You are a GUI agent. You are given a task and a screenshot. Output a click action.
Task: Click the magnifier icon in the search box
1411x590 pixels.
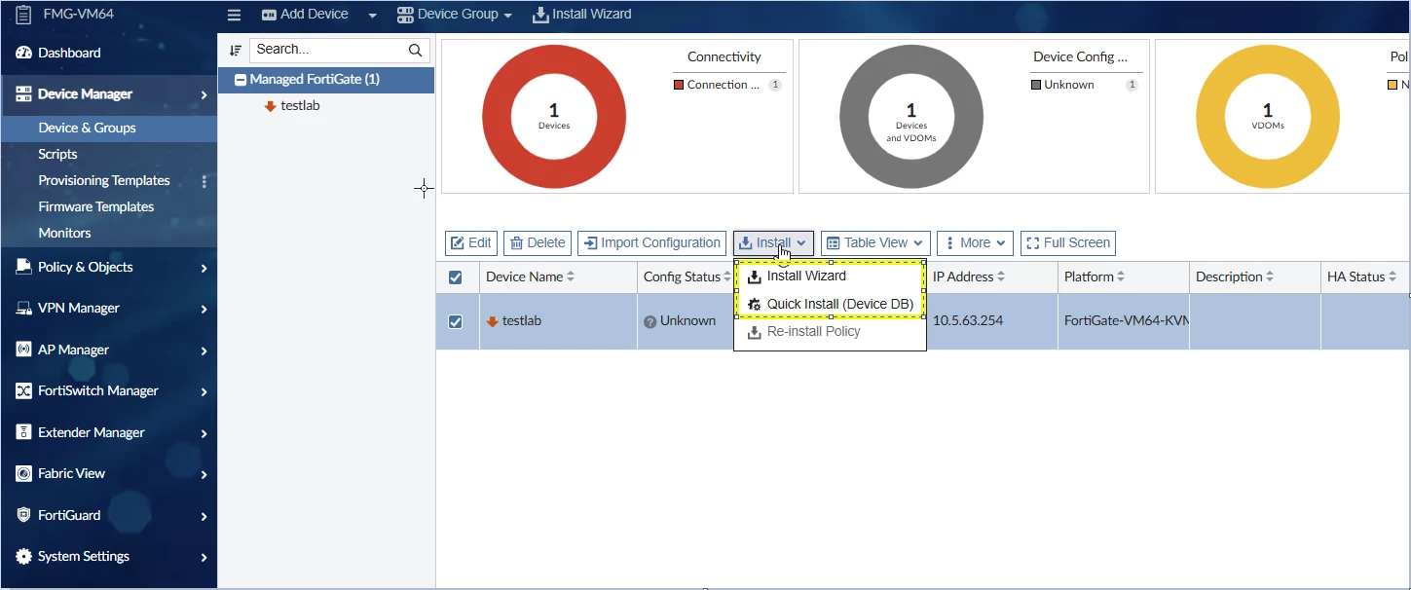[x=415, y=50]
